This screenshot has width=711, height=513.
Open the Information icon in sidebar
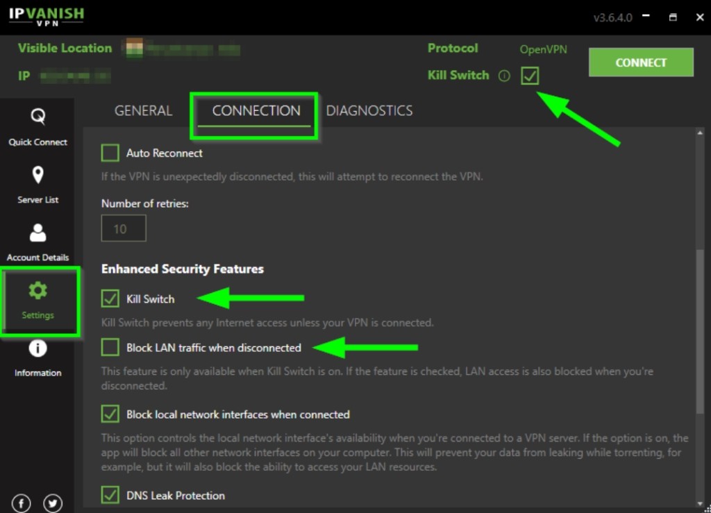(37, 348)
